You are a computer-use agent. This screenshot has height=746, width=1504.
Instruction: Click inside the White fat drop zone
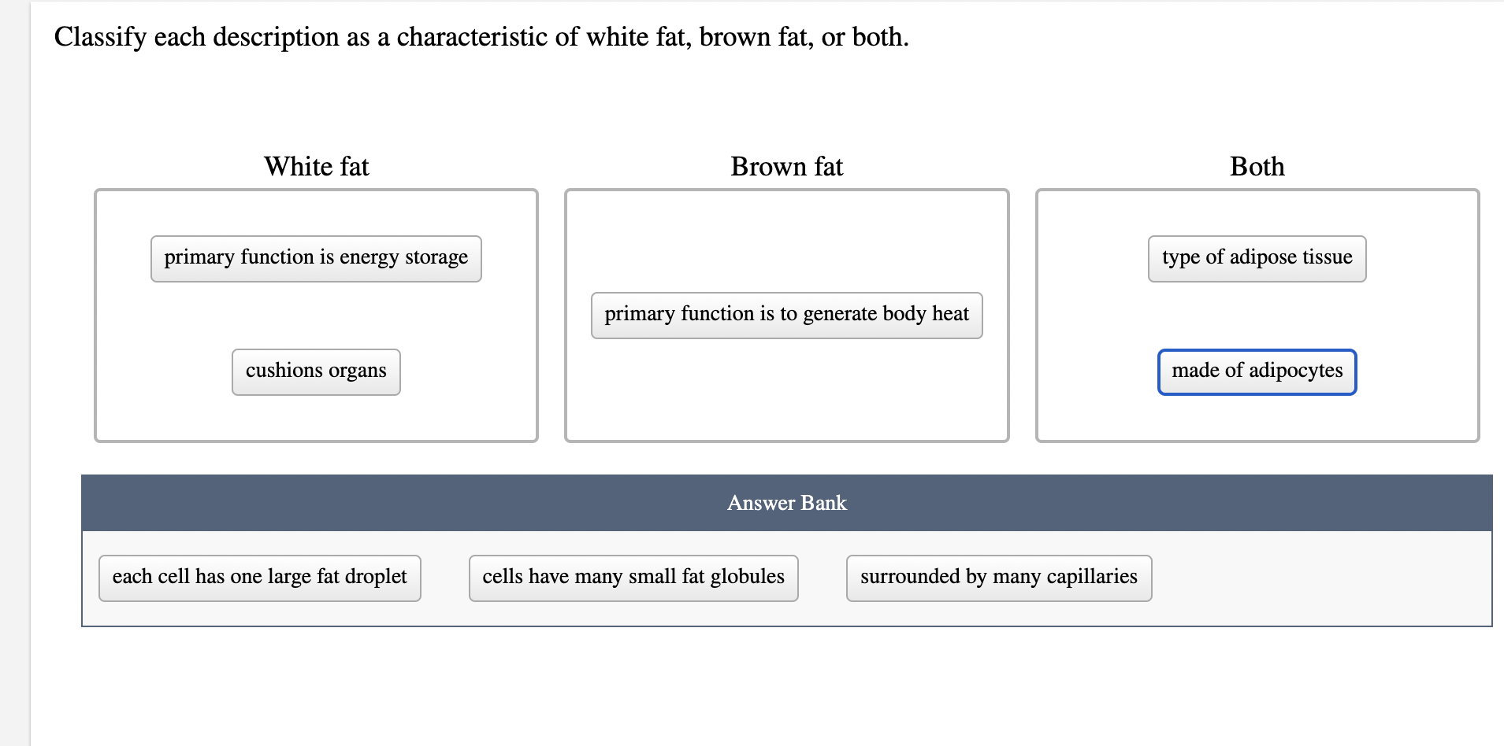(x=315, y=417)
